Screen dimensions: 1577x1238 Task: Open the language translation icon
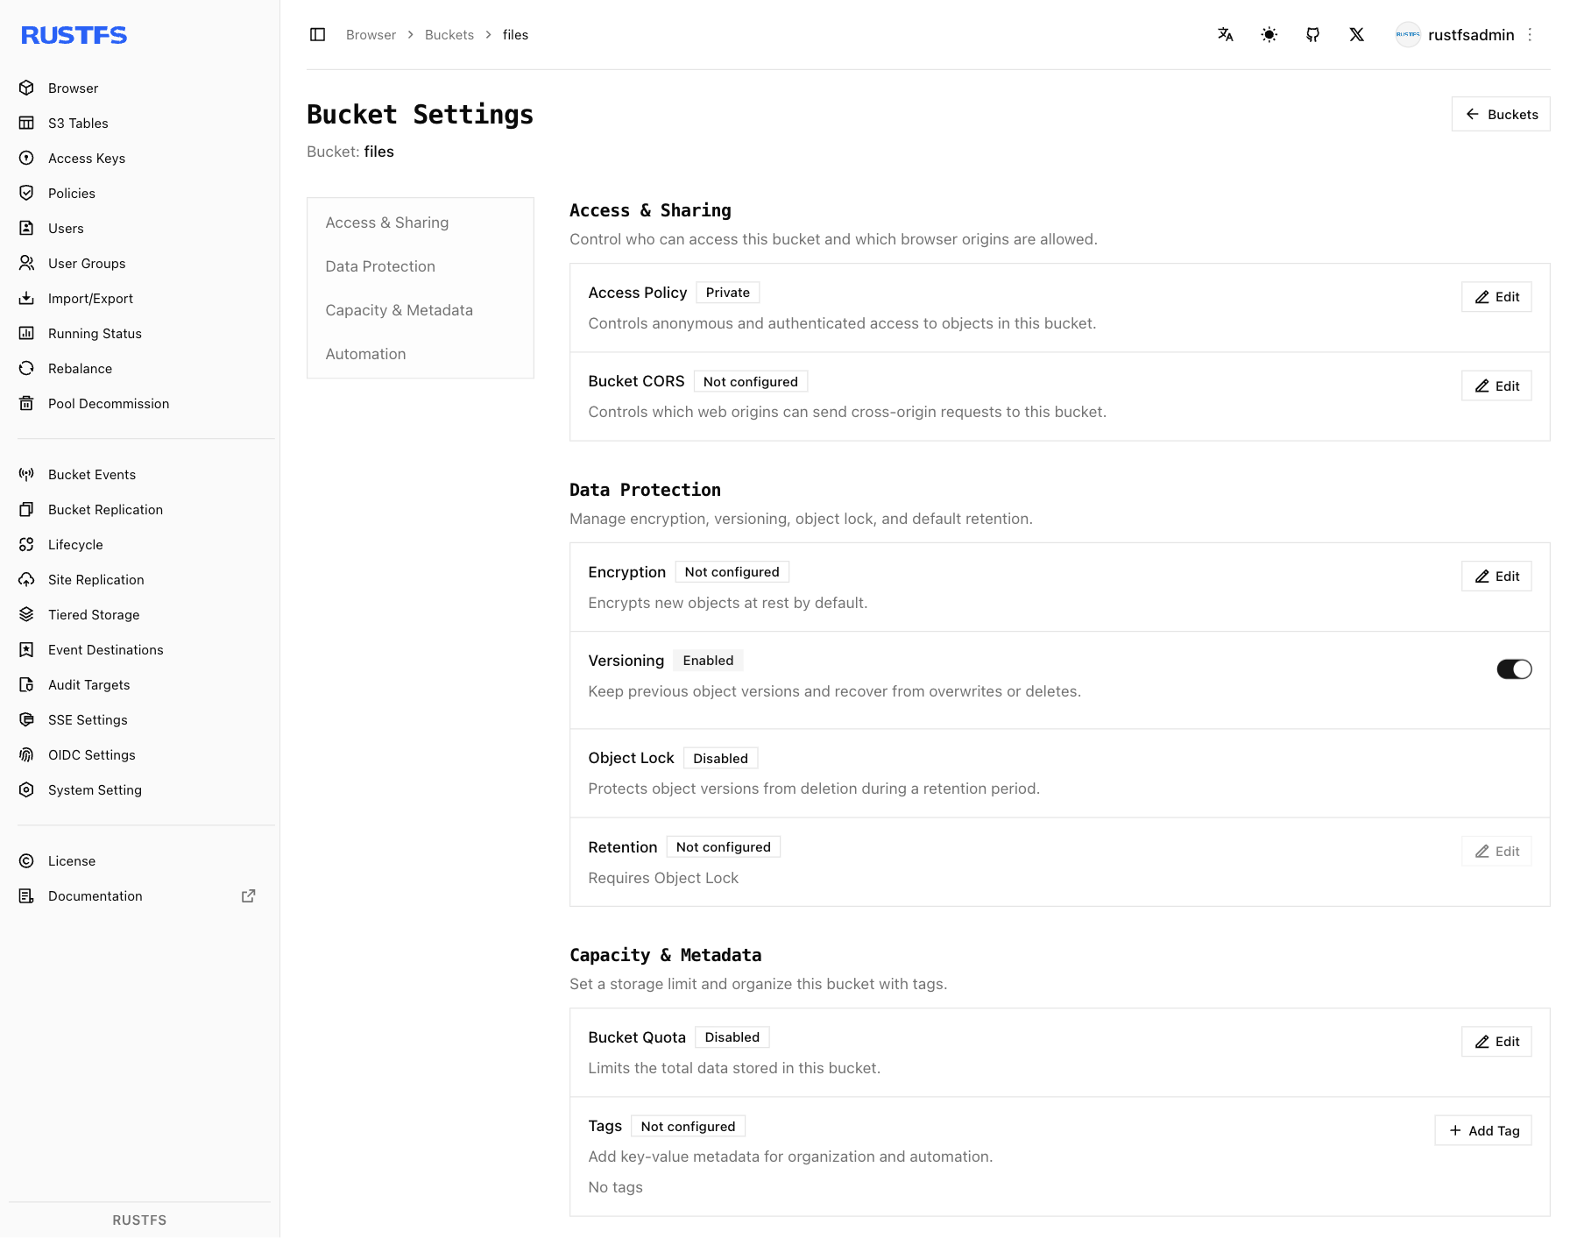(x=1226, y=35)
